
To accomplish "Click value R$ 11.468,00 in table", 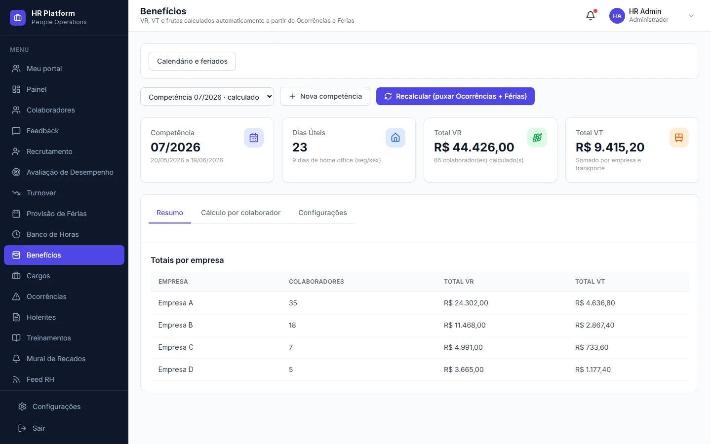I will click(465, 325).
